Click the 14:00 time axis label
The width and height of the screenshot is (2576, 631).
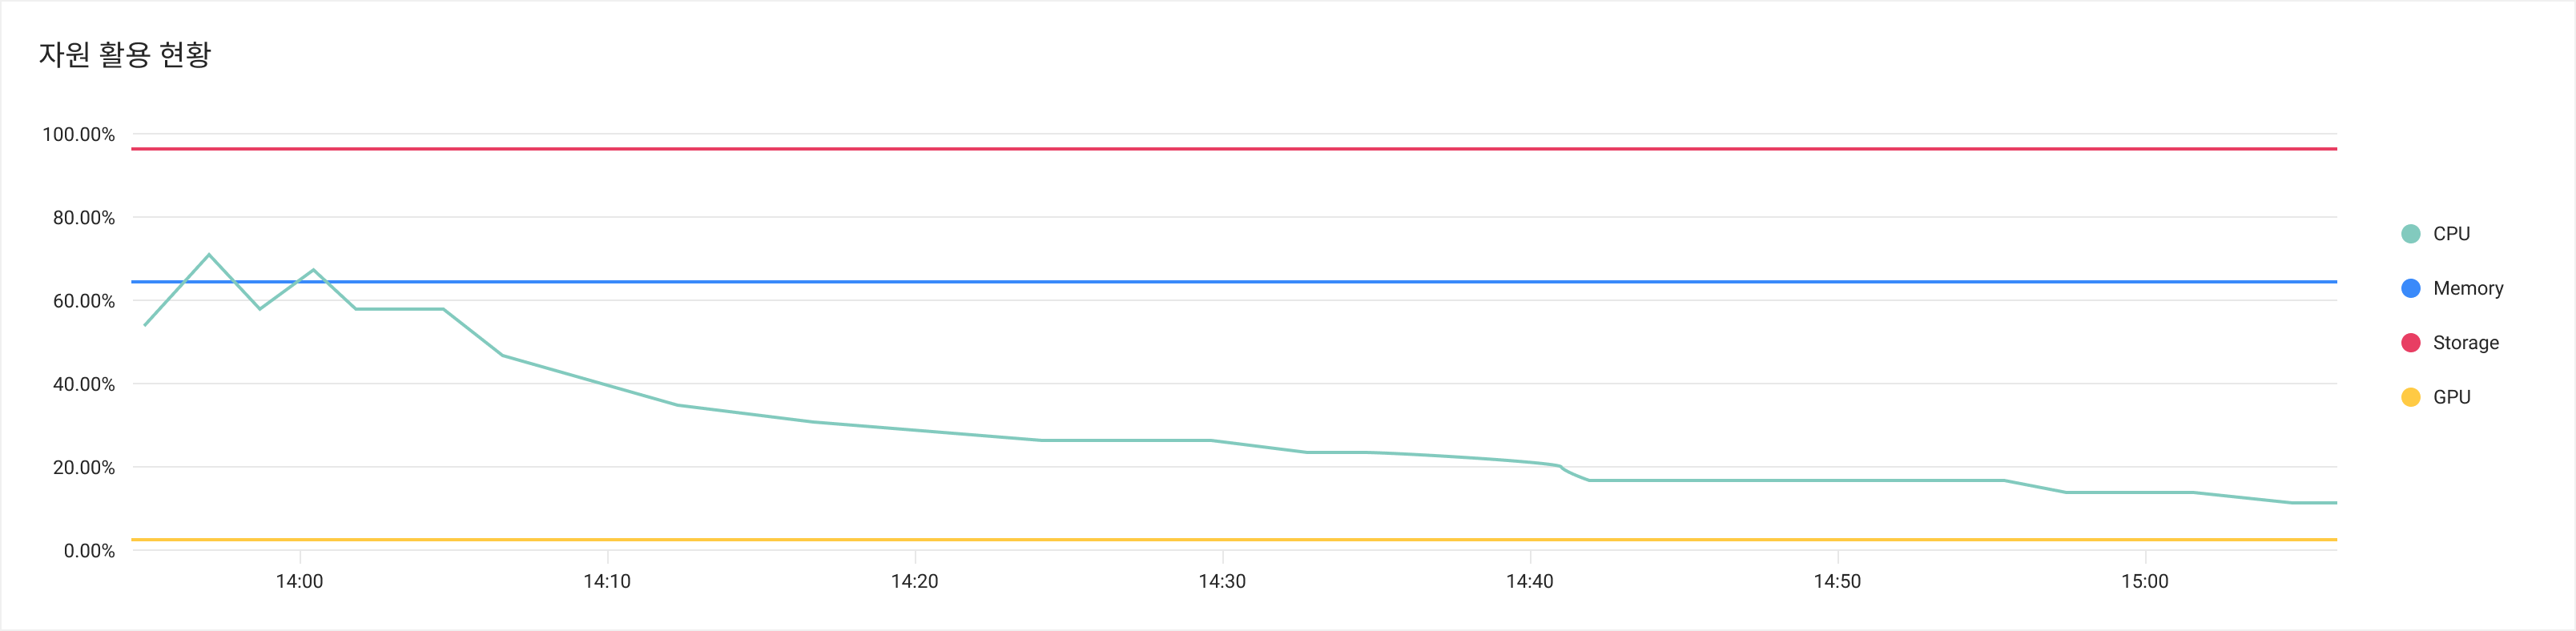pyautogui.click(x=299, y=582)
